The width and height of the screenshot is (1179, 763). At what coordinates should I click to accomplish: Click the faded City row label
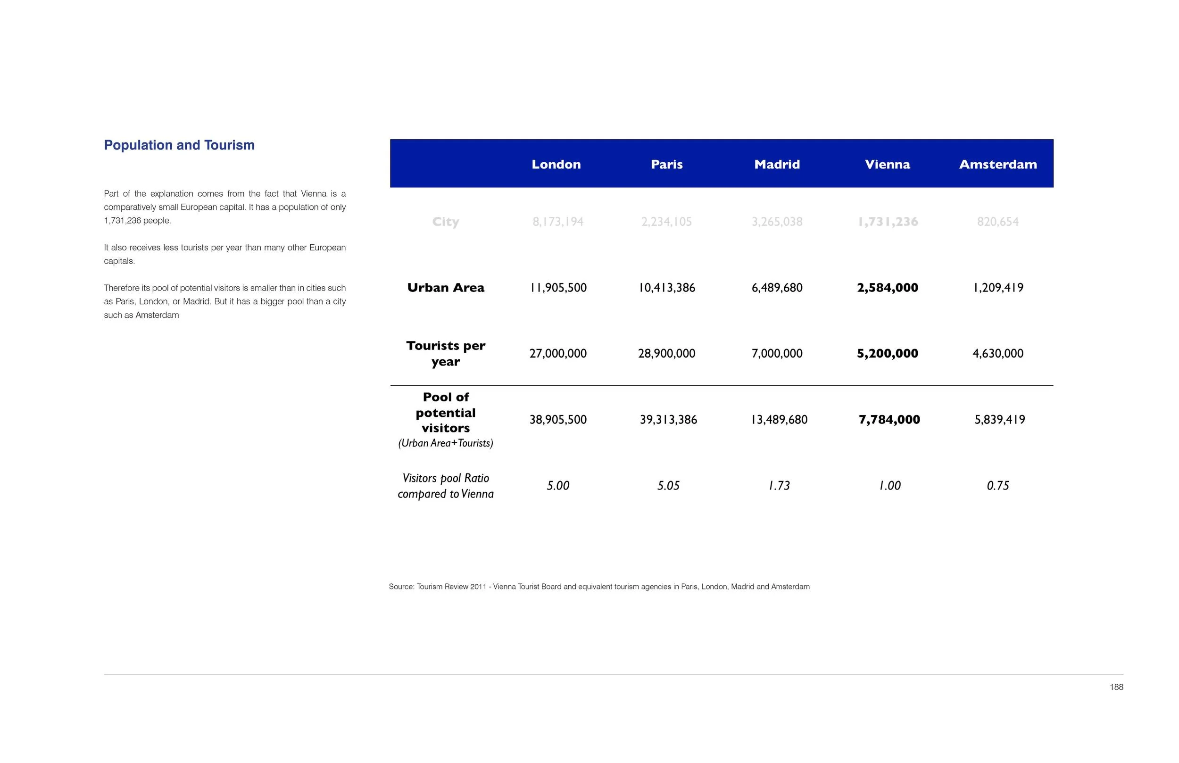[x=445, y=222]
